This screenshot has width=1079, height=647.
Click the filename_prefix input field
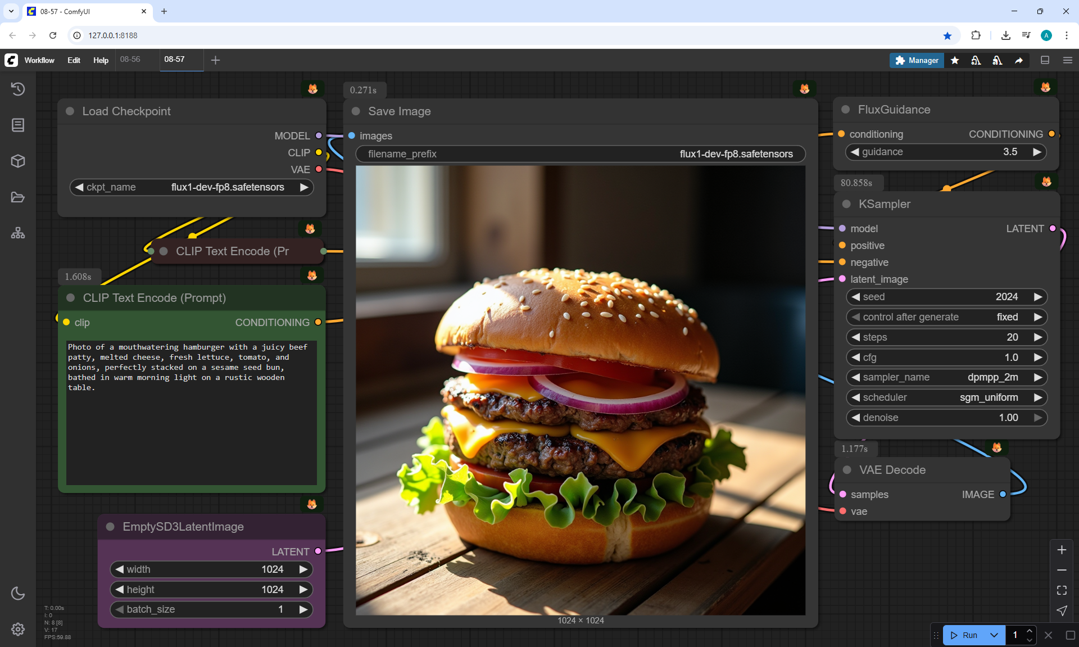(x=580, y=154)
